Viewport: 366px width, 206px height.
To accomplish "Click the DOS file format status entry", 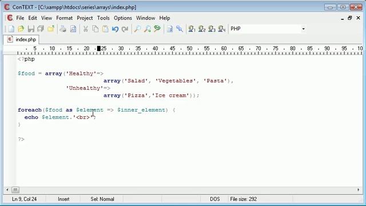I will (x=215, y=199).
